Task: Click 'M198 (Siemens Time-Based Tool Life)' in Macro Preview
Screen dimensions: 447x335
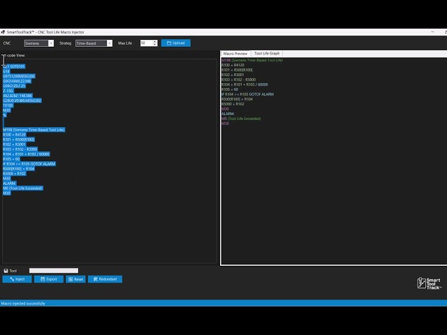Action: pyautogui.click(x=252, y=60)
